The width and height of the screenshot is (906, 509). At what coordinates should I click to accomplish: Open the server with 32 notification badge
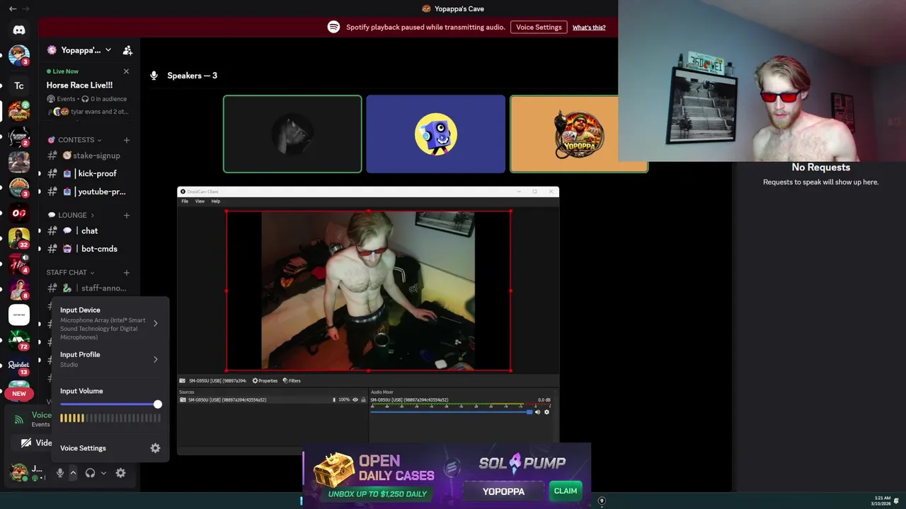tap(19, 238)
